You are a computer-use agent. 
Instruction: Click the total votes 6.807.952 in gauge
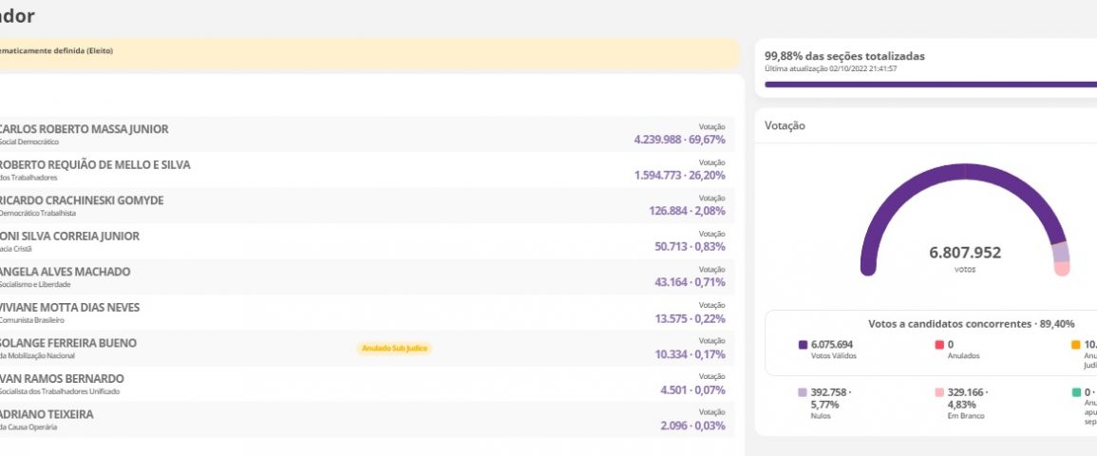click(x=964, y=254)
